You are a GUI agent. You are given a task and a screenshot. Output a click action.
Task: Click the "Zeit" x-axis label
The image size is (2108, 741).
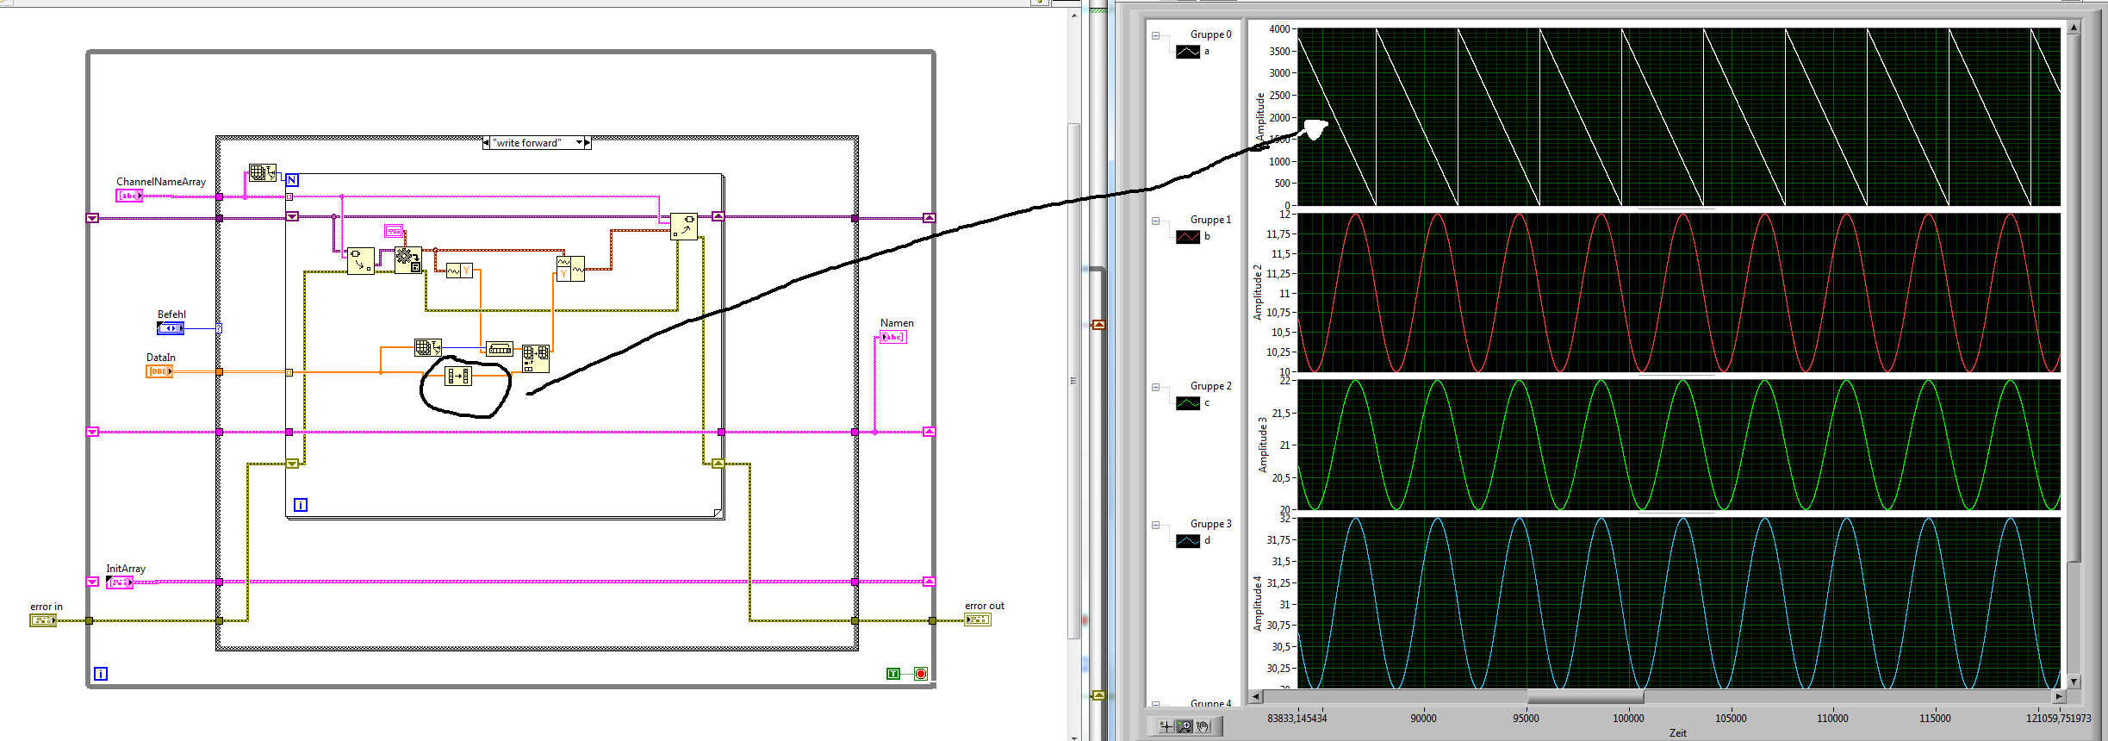(1678, 733)
